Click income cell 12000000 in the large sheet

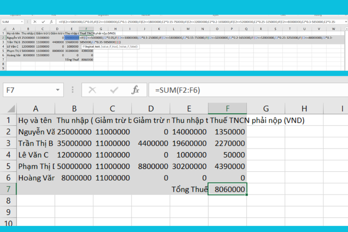click(x=74, y=155)
